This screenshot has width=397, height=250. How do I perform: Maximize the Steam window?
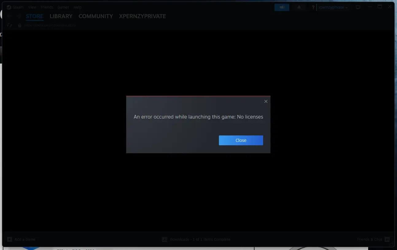(380, 7)
